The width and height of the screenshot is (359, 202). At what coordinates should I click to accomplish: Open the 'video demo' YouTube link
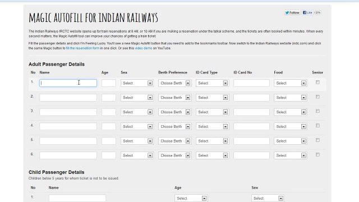(144, 48)
